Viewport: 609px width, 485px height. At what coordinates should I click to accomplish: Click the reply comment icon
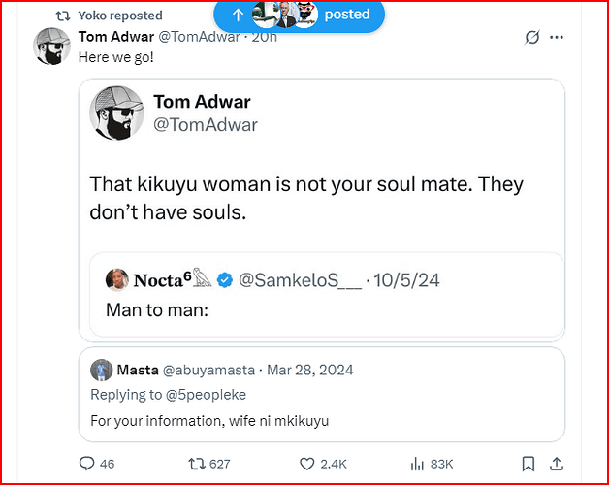click(x=87, y=464)
